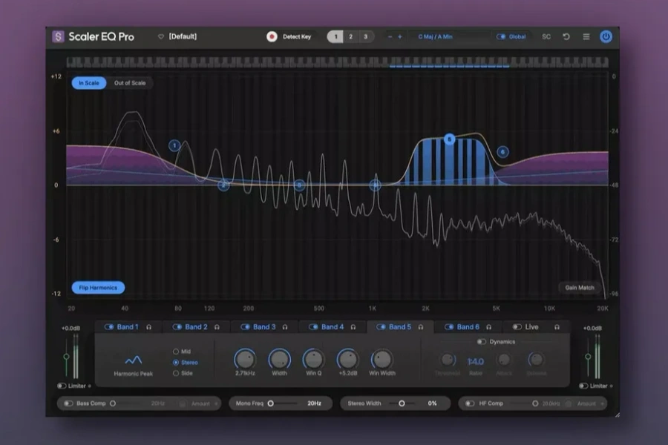The image size is (668, 445).
Task: Open the Band 3 tab
Action: (x=264, y=327)
